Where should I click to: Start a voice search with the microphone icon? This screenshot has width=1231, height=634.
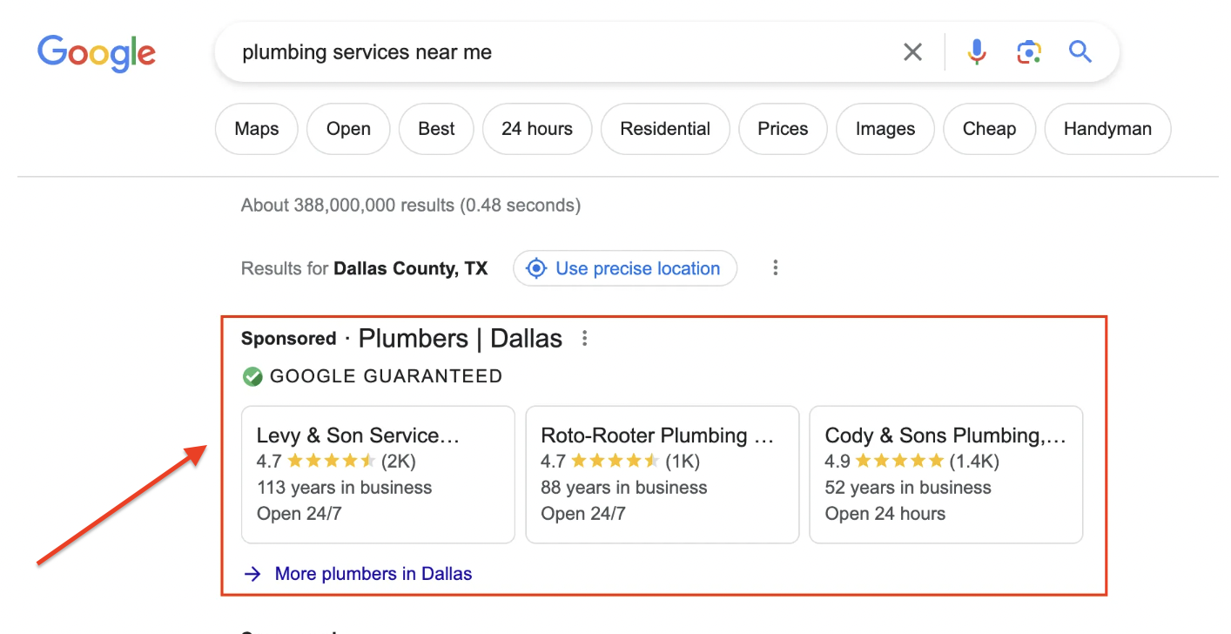977,51
